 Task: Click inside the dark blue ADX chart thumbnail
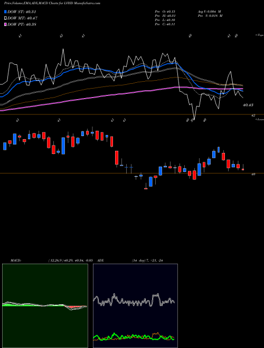coord(135,306)
